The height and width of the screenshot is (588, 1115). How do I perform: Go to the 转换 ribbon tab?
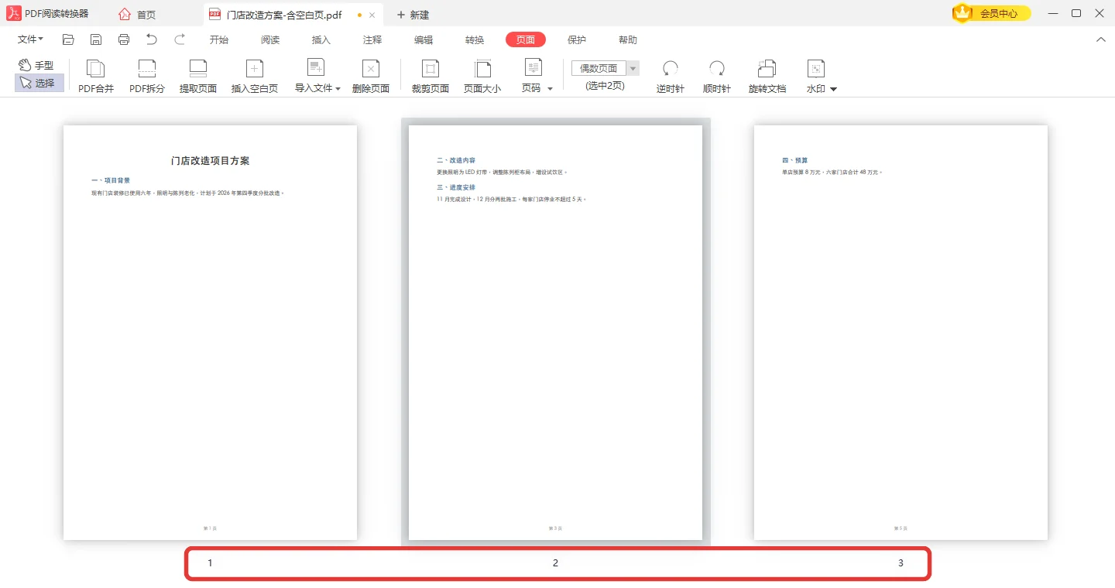(x=475, y=39)
